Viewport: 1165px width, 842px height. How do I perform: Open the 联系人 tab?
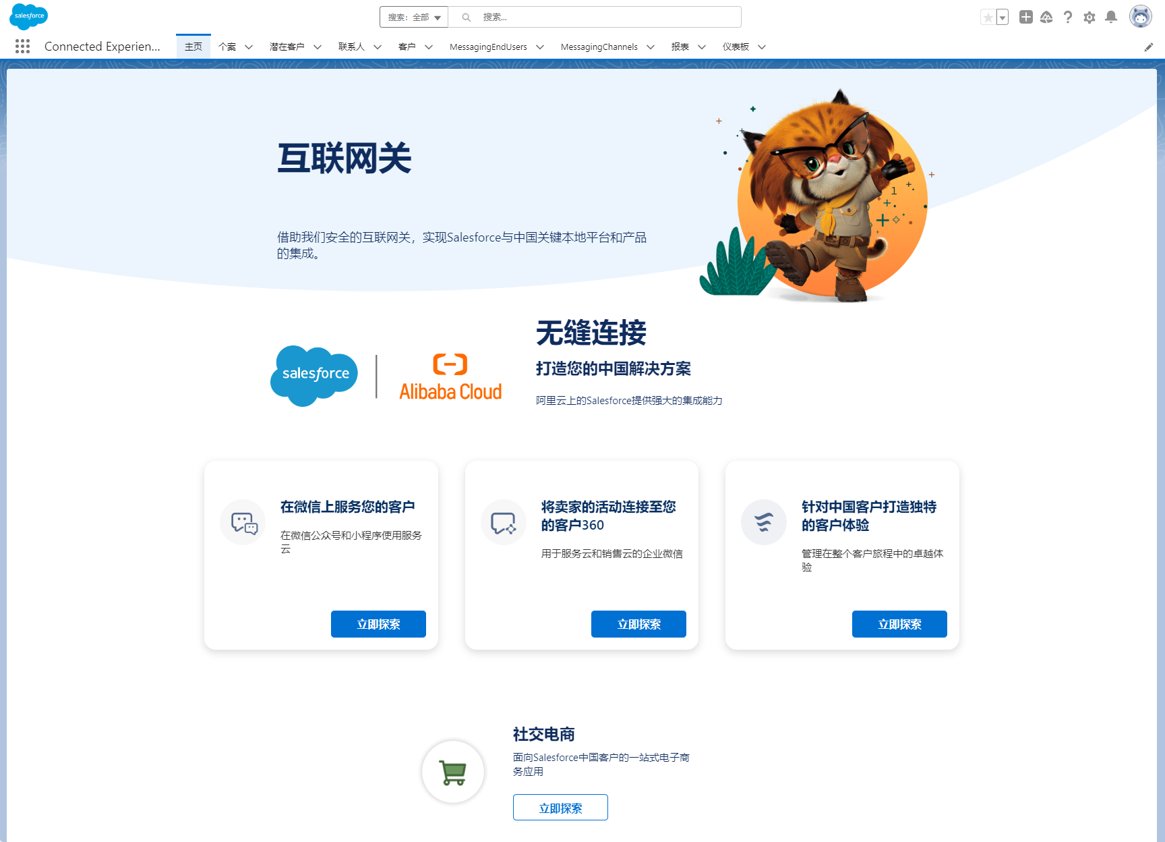[351, 47]
